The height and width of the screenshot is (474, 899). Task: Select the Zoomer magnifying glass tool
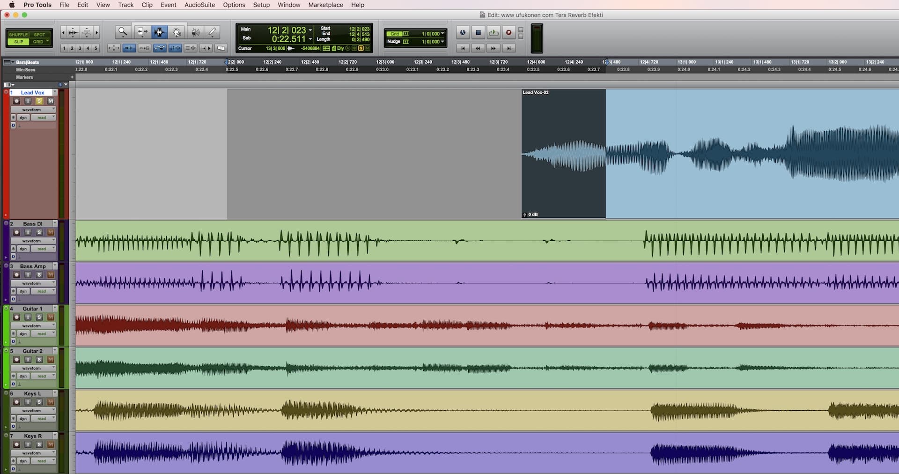(x=123, y=32)
